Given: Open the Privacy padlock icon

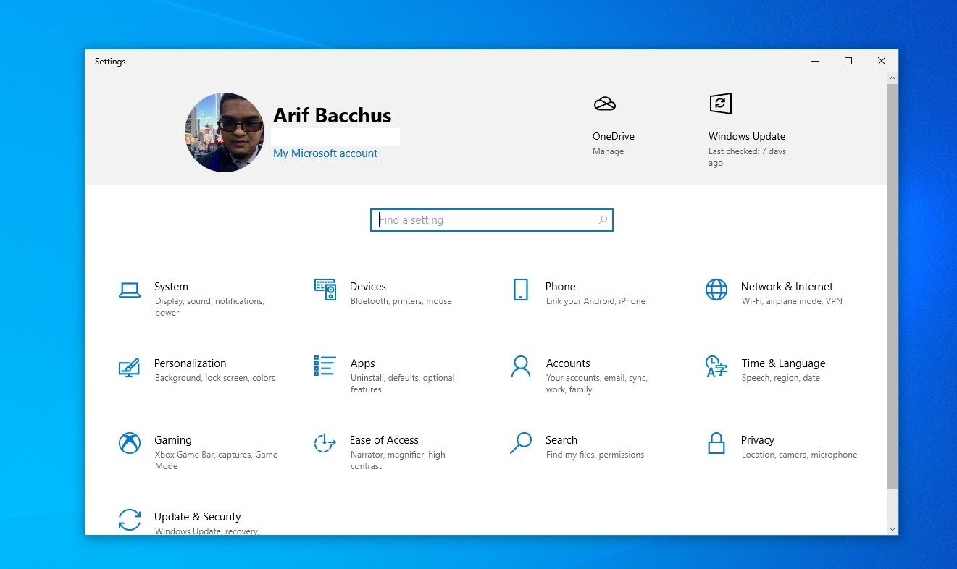Looking at the screenshot, I should click(716, 443).
